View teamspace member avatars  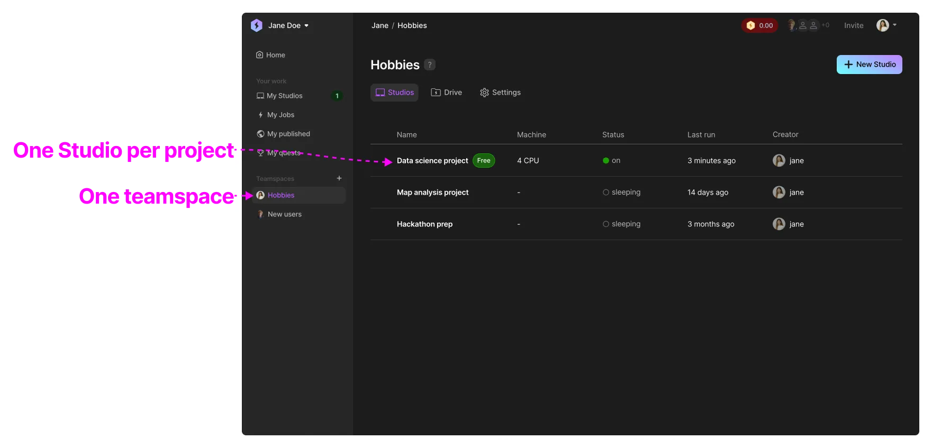point(808,25)
